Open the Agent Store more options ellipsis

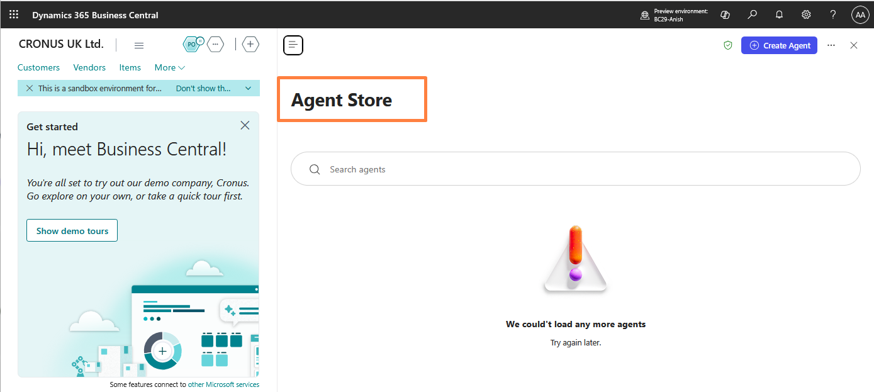point(831,45)
